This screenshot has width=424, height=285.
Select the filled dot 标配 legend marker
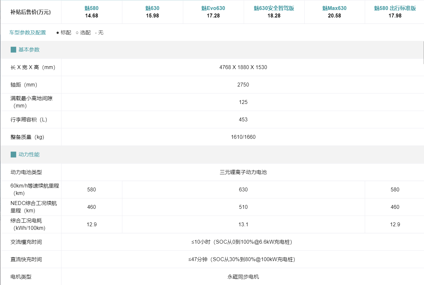coord(57,33)
